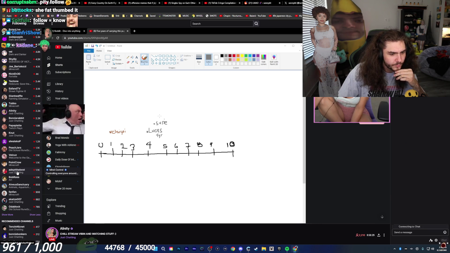Open a new browser tab with plus
The width and height of the screenshot is (450, 253).
click(134, 31)
